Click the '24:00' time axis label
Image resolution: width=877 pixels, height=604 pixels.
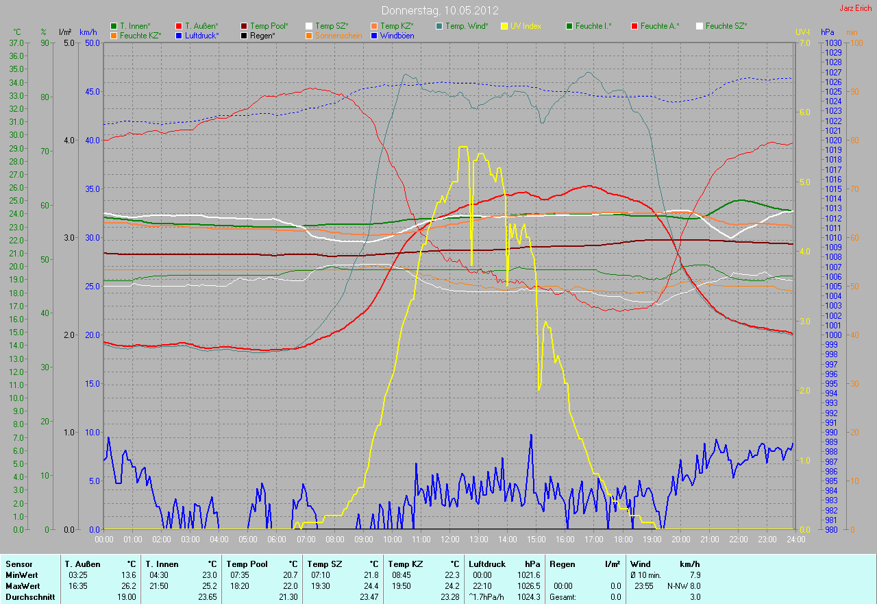point(795,540)
